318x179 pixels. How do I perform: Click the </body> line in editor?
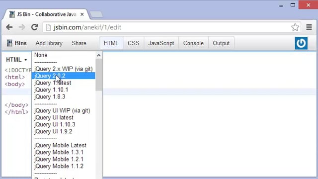[16, 105]
